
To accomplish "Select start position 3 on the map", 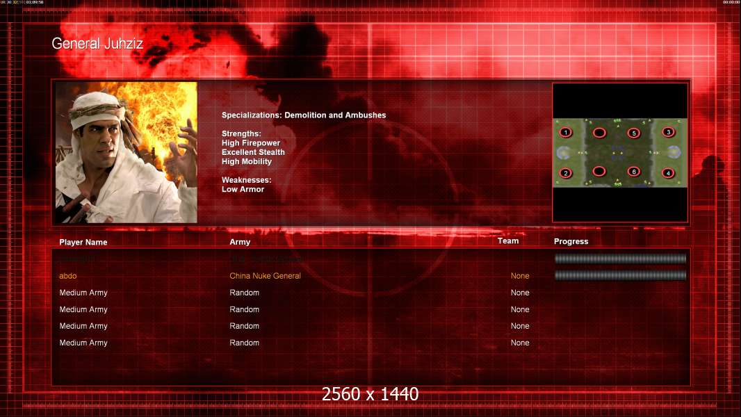I will point(668,132).
